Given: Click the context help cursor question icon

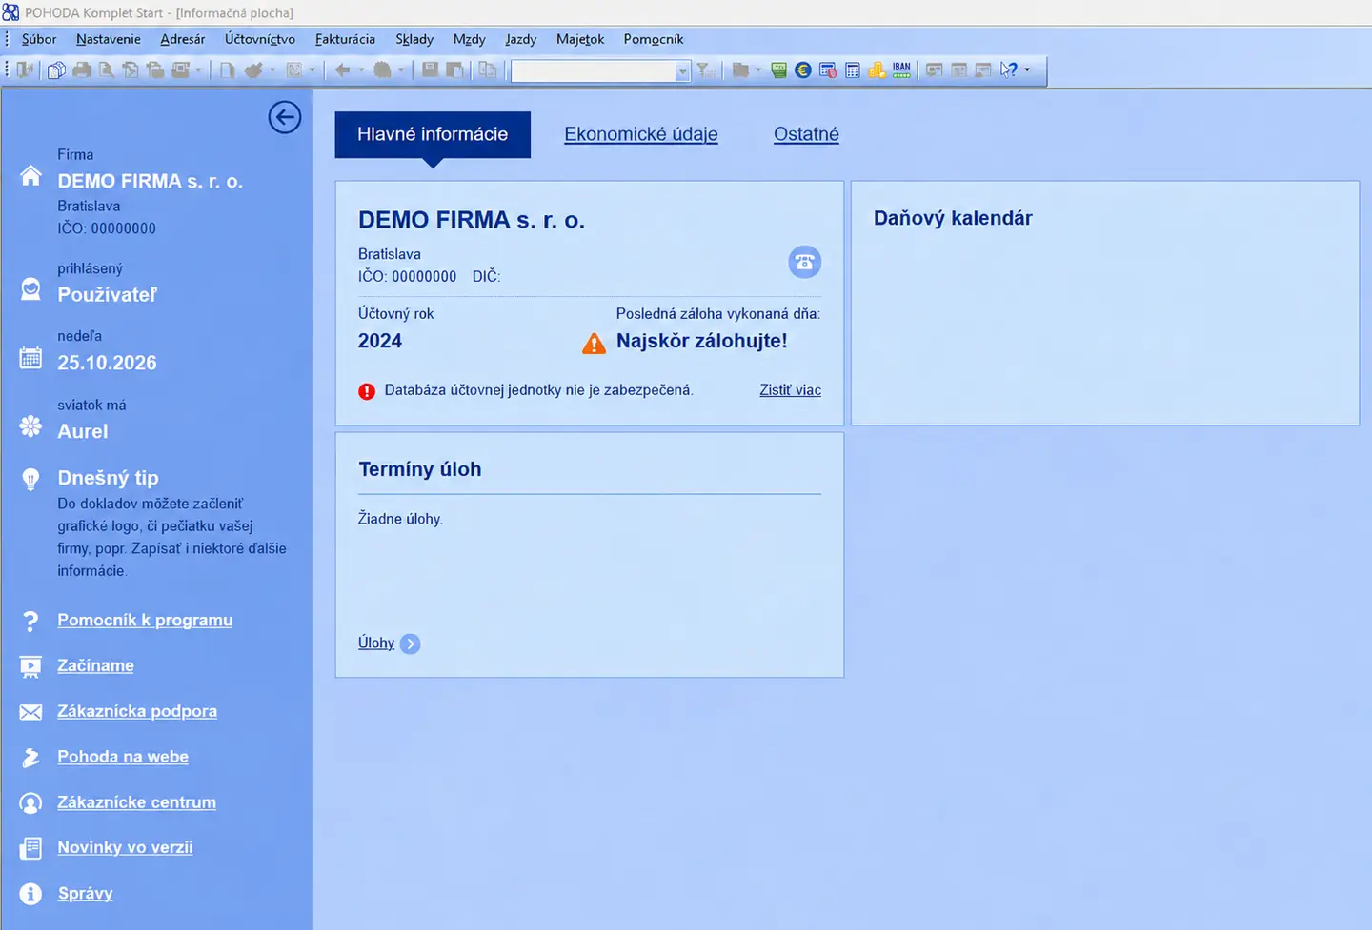Looking at the screenshot, I should [1008, 69].
